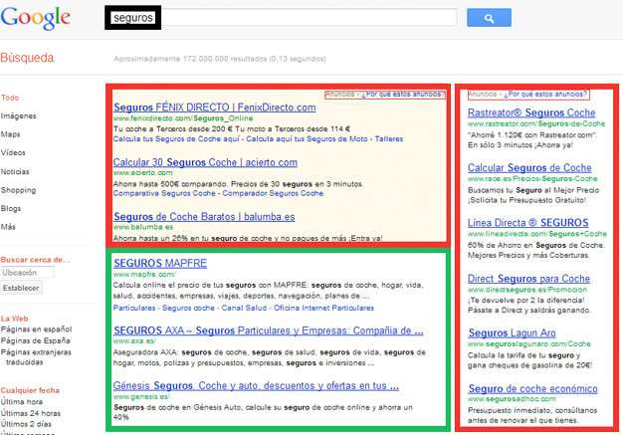Open Calcula aquí tus Seguros de Moto sitelink

coord(307,138)
